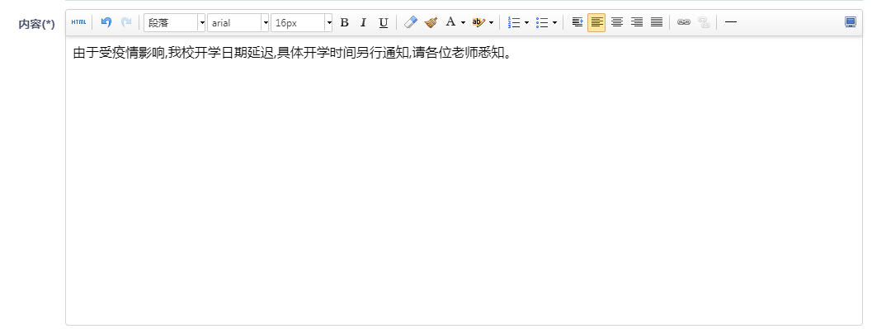This screenshot has height=329, width=872.
Task: Click the redo arrow icon
Action: (126, 23)
